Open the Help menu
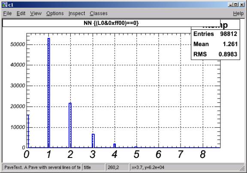The width and height of the screenshot is (247, 173). (238, 13)
